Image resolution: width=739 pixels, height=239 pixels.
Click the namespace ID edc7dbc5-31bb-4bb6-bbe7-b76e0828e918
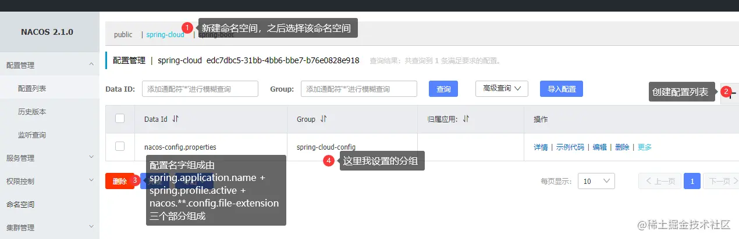(x=283, y=60)
